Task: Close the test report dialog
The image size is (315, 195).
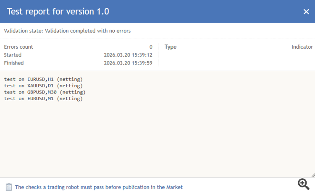Action: click(306, 12)
